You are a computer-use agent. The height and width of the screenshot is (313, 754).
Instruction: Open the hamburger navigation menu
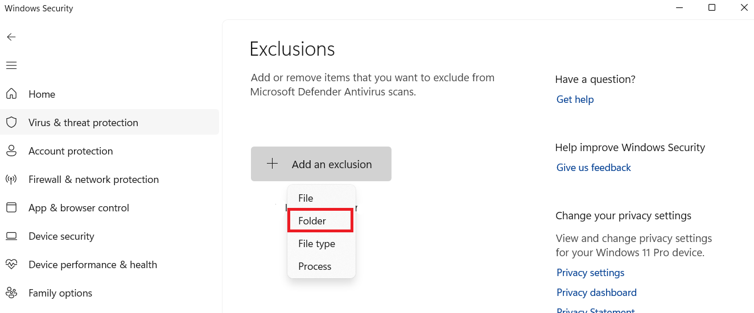tap(11, 65)
